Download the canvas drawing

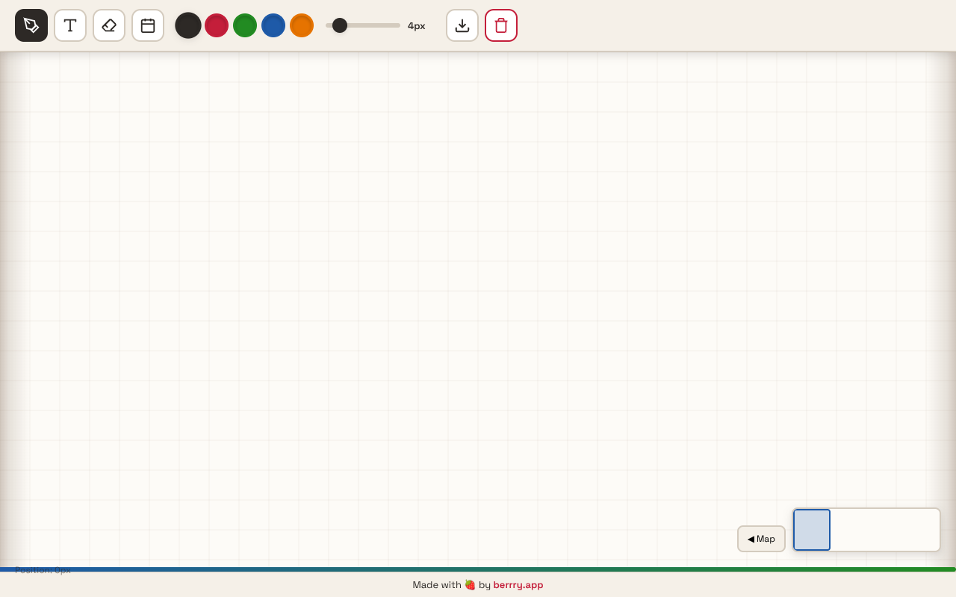click(x=462, y=25)
